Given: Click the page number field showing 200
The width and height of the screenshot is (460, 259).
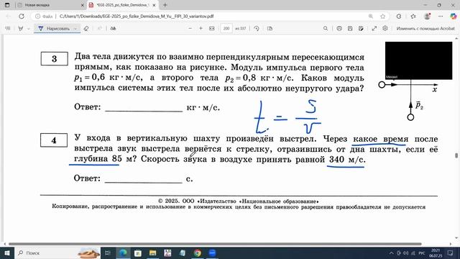Looking at the screenshot, I should pos(226,29).
